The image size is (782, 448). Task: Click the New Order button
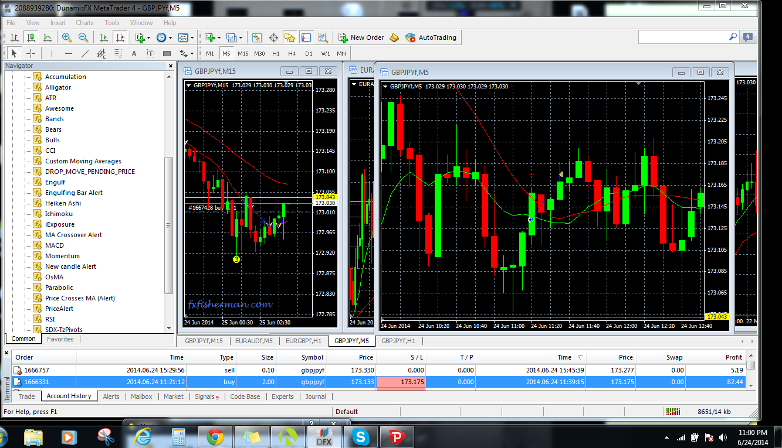[361, 37]
